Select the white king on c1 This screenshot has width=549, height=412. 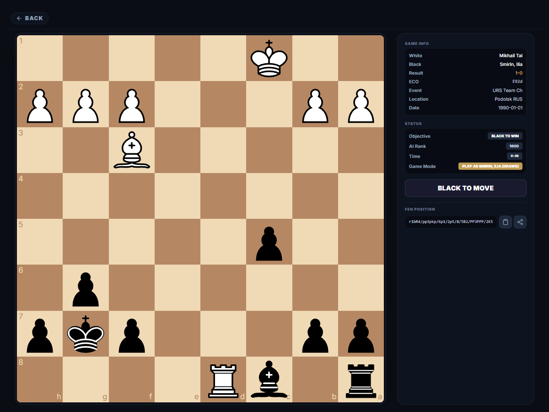click(x=269, y=58)
